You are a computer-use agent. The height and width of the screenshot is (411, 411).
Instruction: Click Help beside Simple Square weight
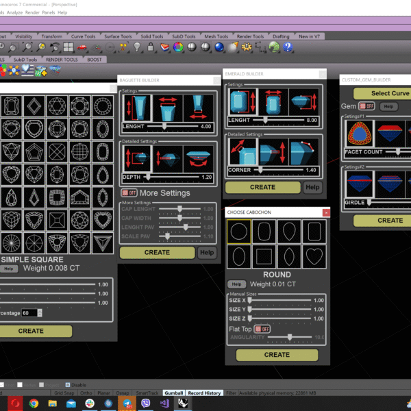(x=9, y=269)
